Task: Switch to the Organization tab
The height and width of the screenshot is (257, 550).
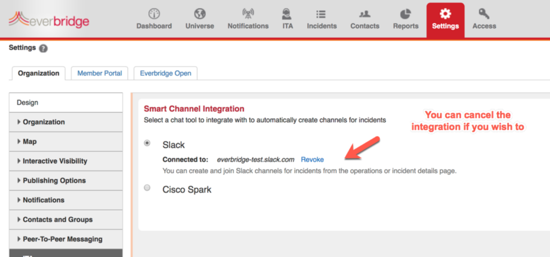Action: [x=39, y=74]
